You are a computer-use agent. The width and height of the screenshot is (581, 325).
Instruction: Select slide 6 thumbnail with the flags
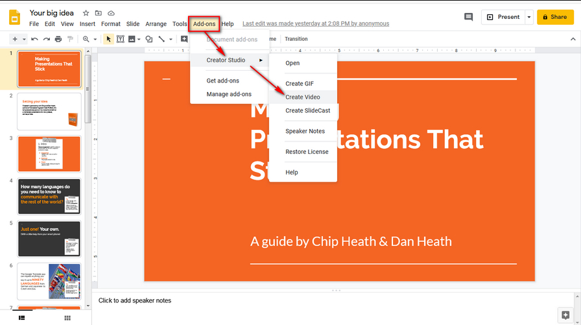click(49, 282)
